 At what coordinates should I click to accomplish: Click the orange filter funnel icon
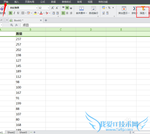[143, 8]
